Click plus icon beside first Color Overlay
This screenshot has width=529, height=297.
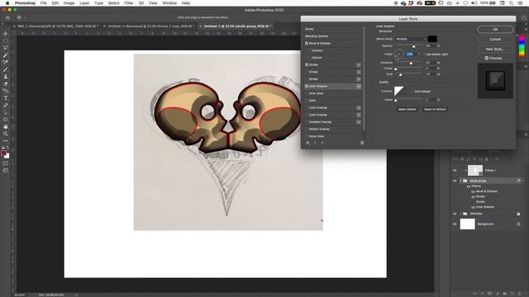pyautogui.click(x=359, y=108)
